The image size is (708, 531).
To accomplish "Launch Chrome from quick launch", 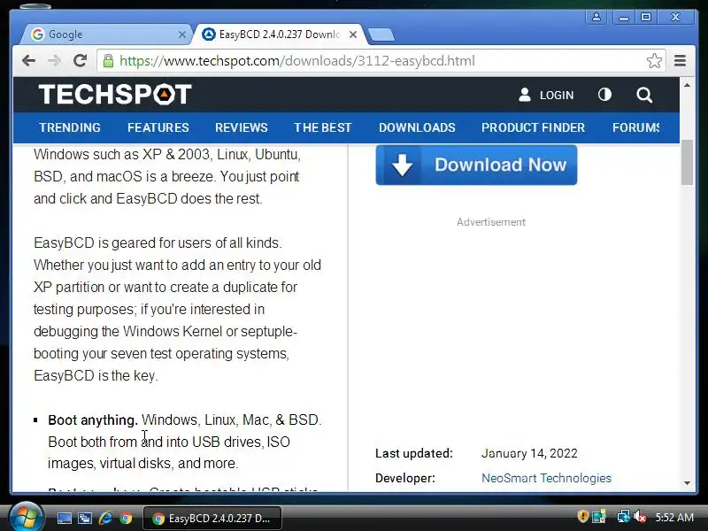I will point(126,518).
